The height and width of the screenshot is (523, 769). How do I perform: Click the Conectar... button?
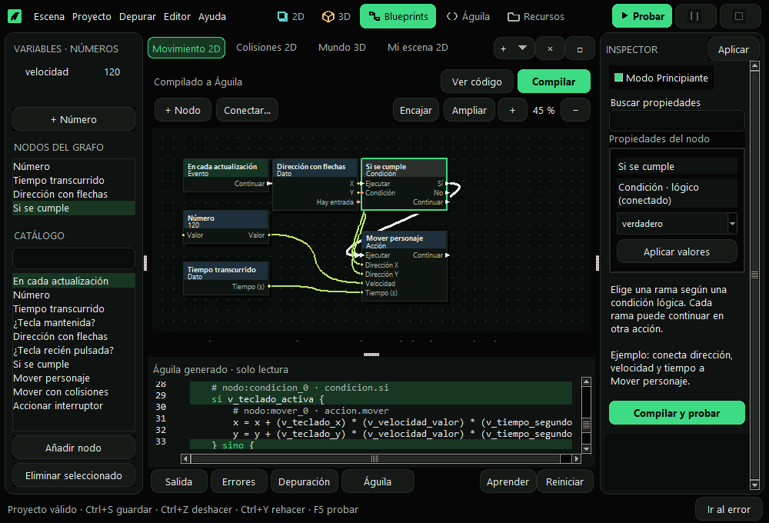pyautogui.click(x=247, y=110)
